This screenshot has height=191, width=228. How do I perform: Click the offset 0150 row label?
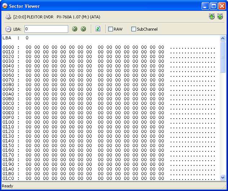(8, 145)
